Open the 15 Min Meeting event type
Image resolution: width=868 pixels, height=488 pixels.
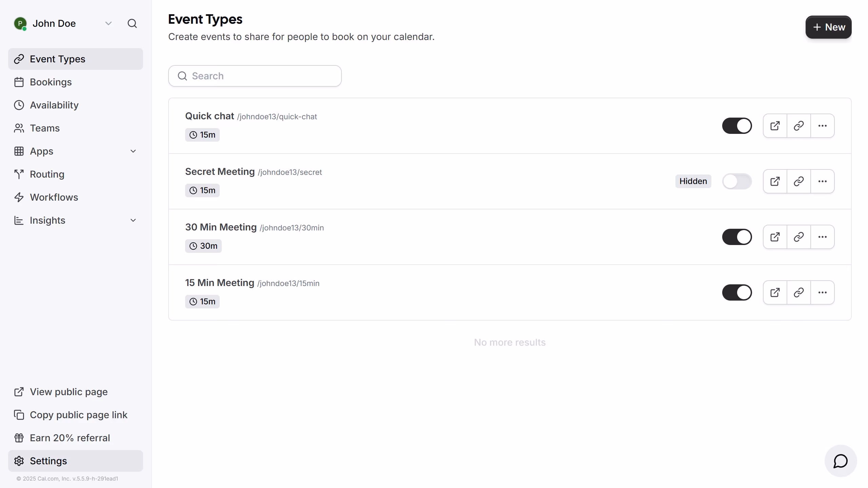pyautogui.click(x=219, y=283)
